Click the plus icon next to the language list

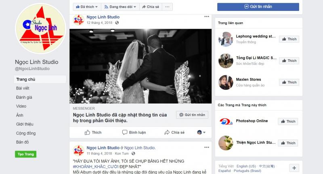click(x=294, y=168)
